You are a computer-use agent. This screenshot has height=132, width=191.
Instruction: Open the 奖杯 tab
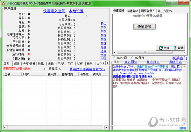[80, 64]
